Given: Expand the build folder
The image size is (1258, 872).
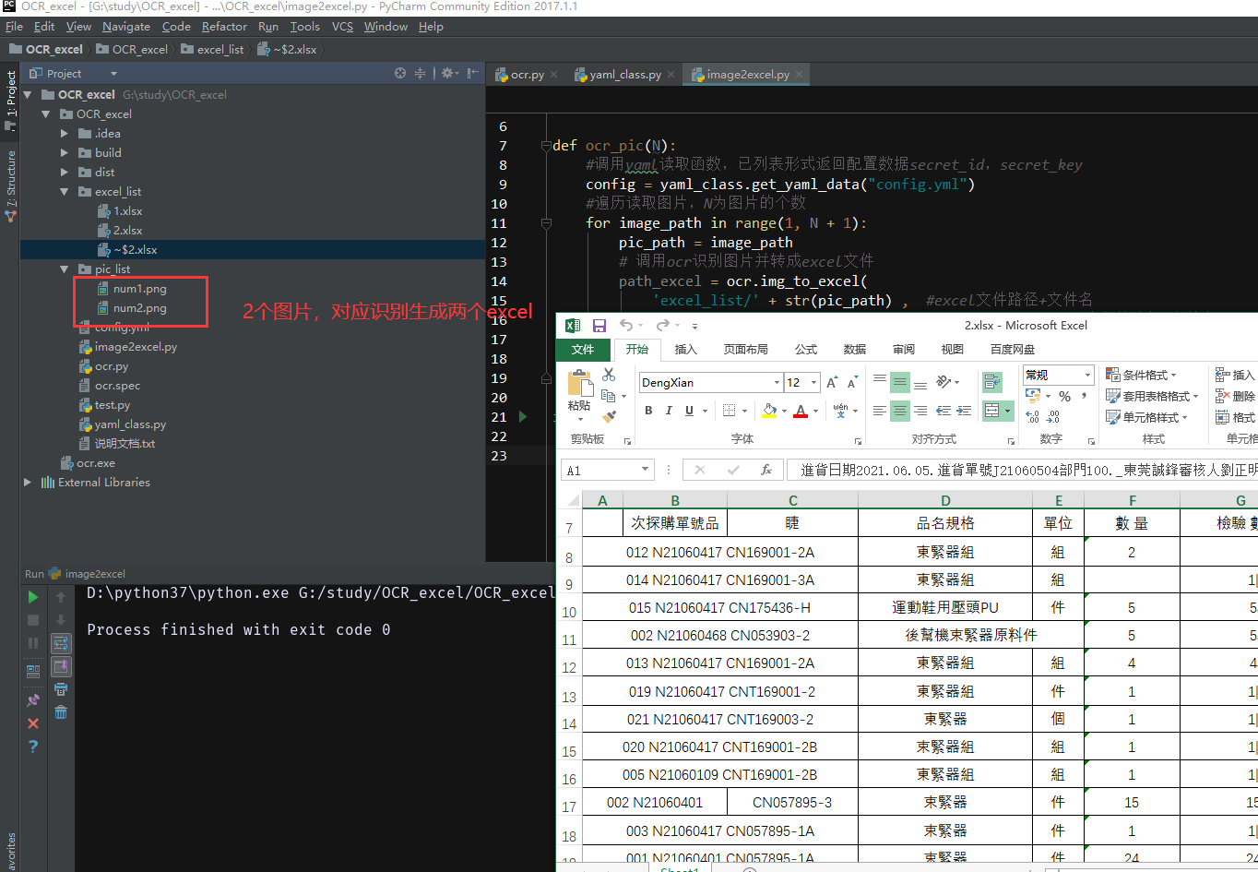Looking at the screenshot, I should (x=65, y=153).
